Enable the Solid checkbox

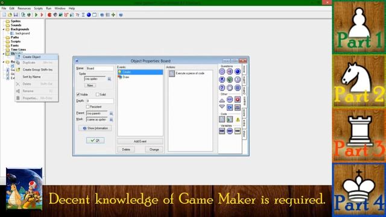(x=97, y=95)
